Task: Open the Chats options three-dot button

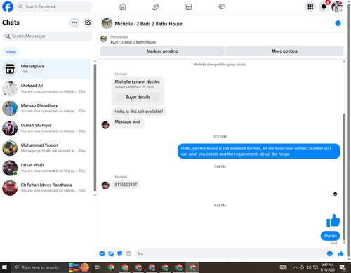Action: [74, 22]
